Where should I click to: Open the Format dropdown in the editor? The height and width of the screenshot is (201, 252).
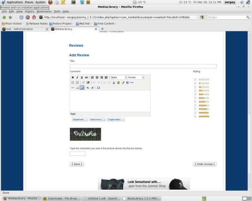click(x=136, y=77)
